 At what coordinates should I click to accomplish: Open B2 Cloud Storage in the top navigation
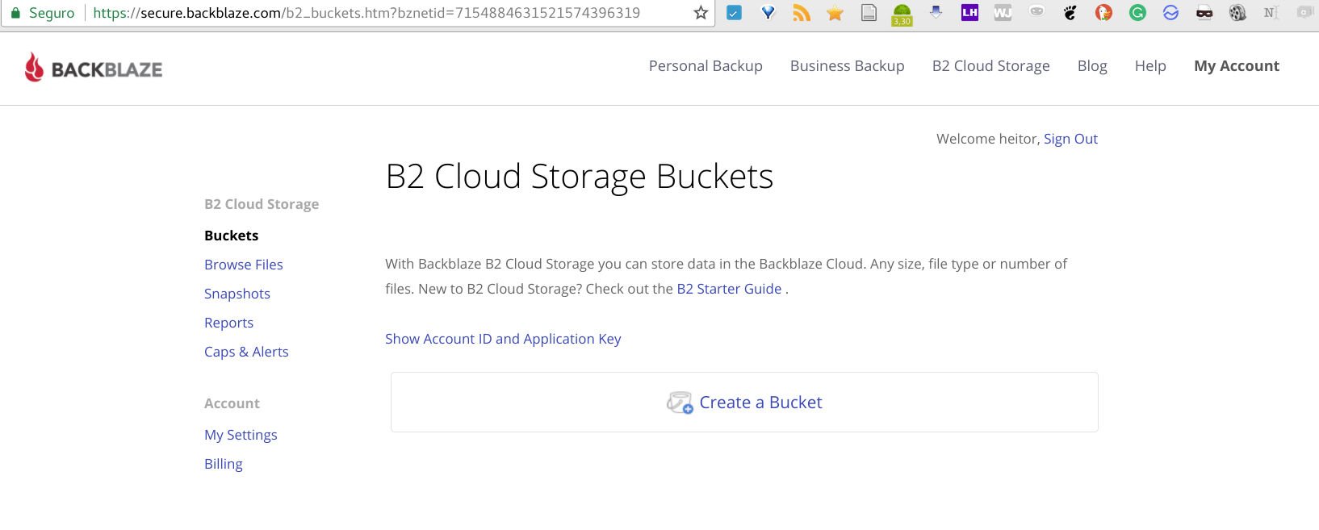[990, 66]
